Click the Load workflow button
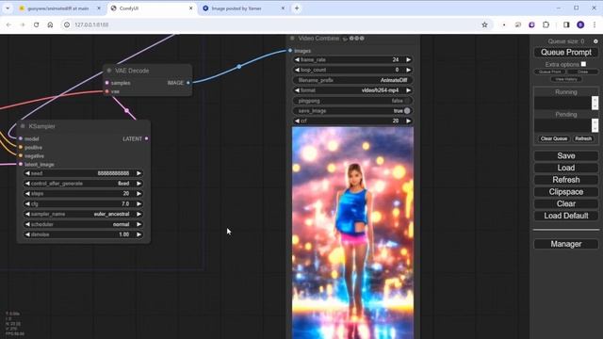The height and width of the screenshot is (339, 603). point(565,168)
